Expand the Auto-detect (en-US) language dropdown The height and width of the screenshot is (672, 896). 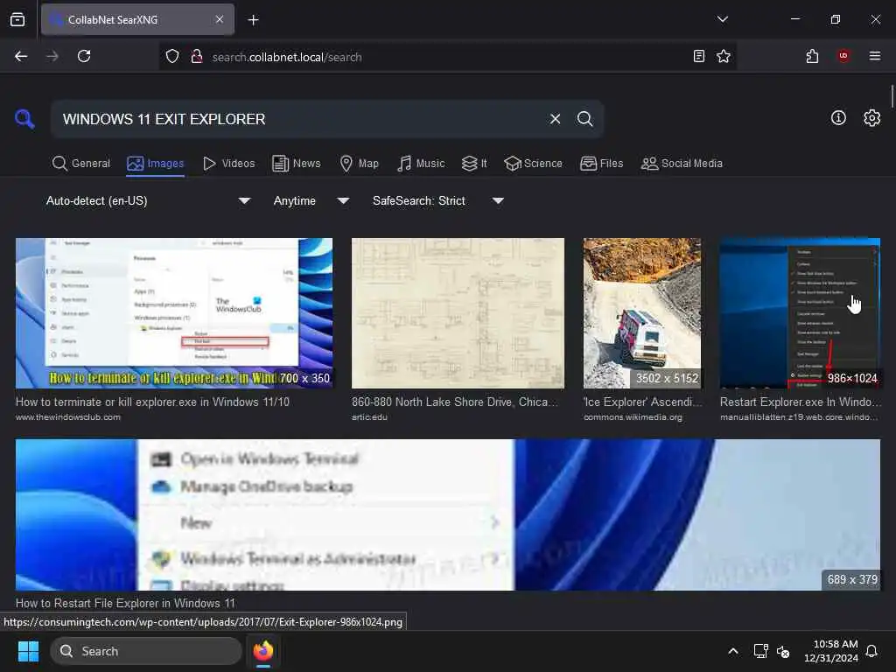[x=148, y=200]
